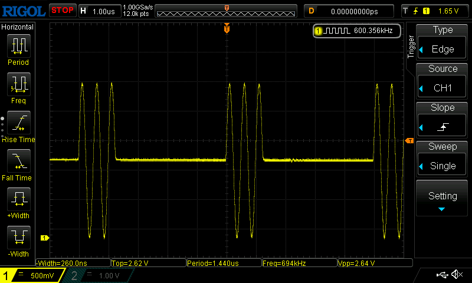The height and width of the screenshot is (283, 472).
Task: Click the RIGOL logo
Action: pyautogui.click(x=24, y=11)
